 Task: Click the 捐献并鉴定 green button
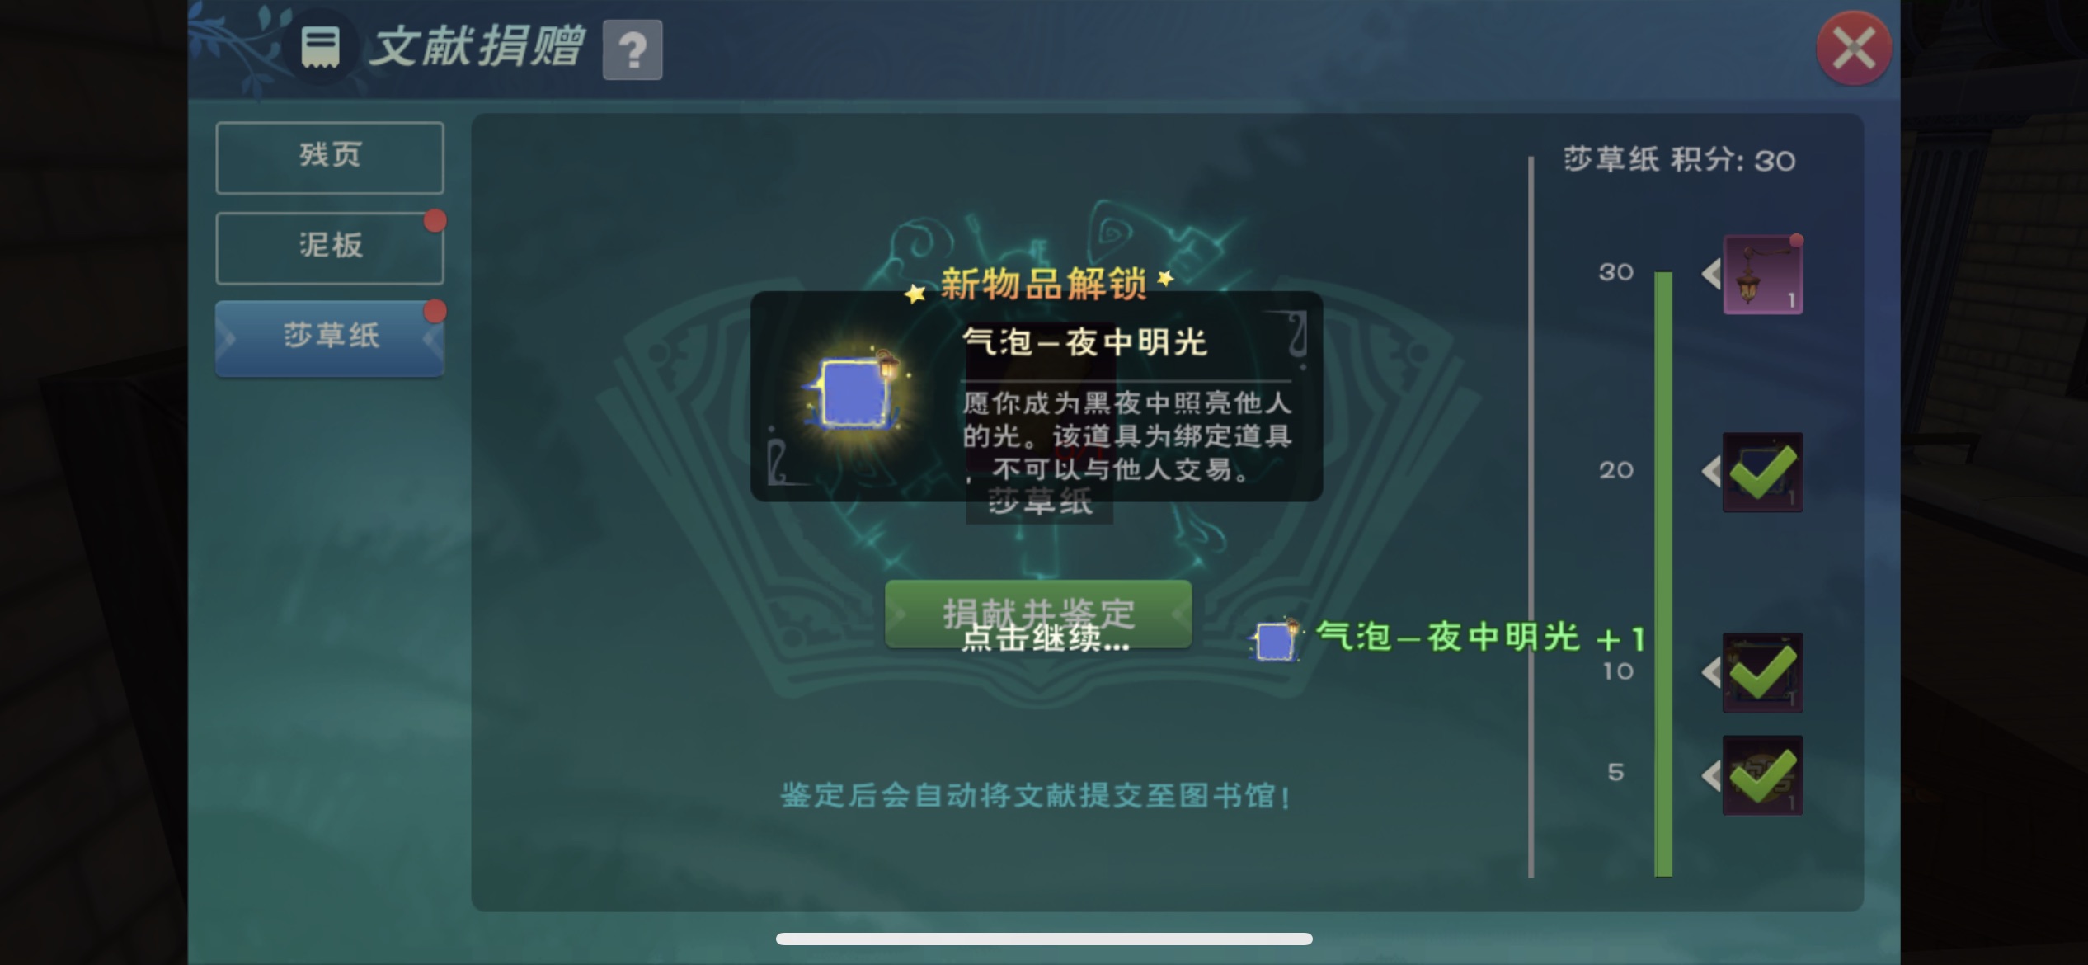[x=1039, y=614]
